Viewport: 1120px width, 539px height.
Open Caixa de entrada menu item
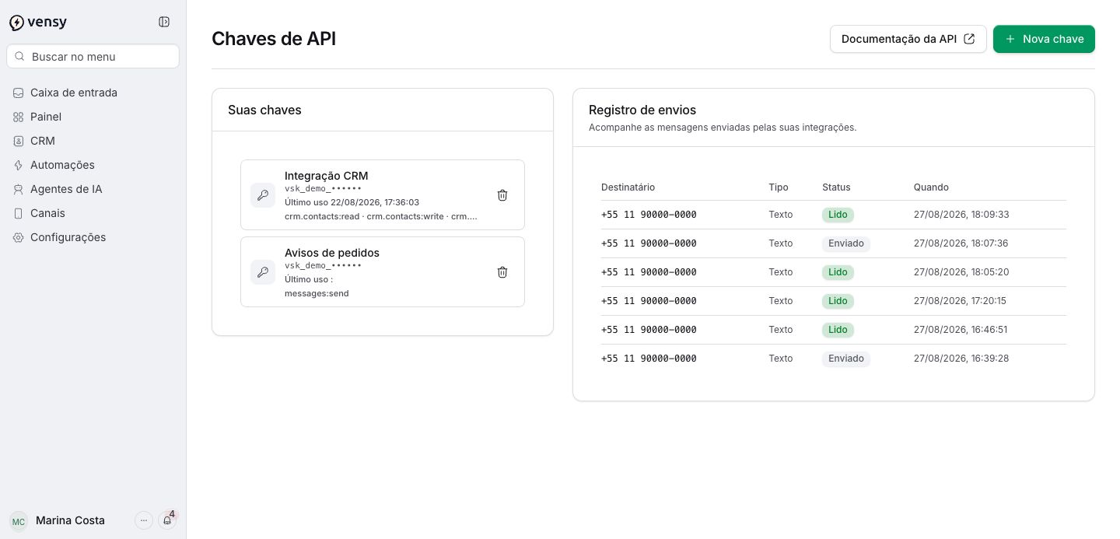pyautogui.click(x=93, y=93)
